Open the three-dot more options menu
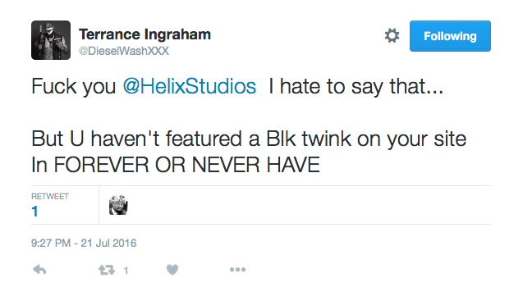This screenshot has height=296, width=523. tap(237, 270)
